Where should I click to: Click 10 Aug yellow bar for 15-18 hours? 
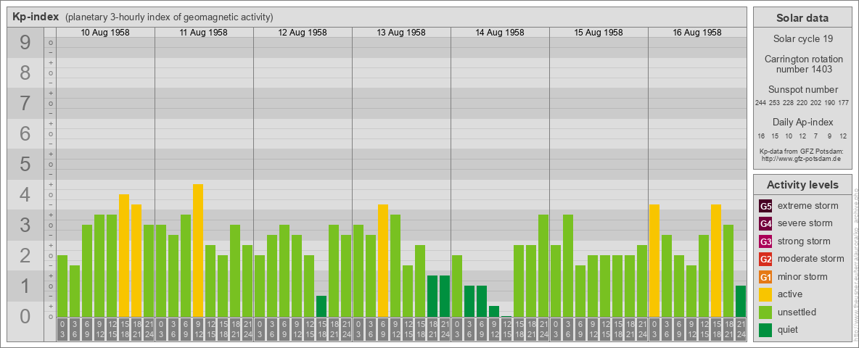point(124,255)
